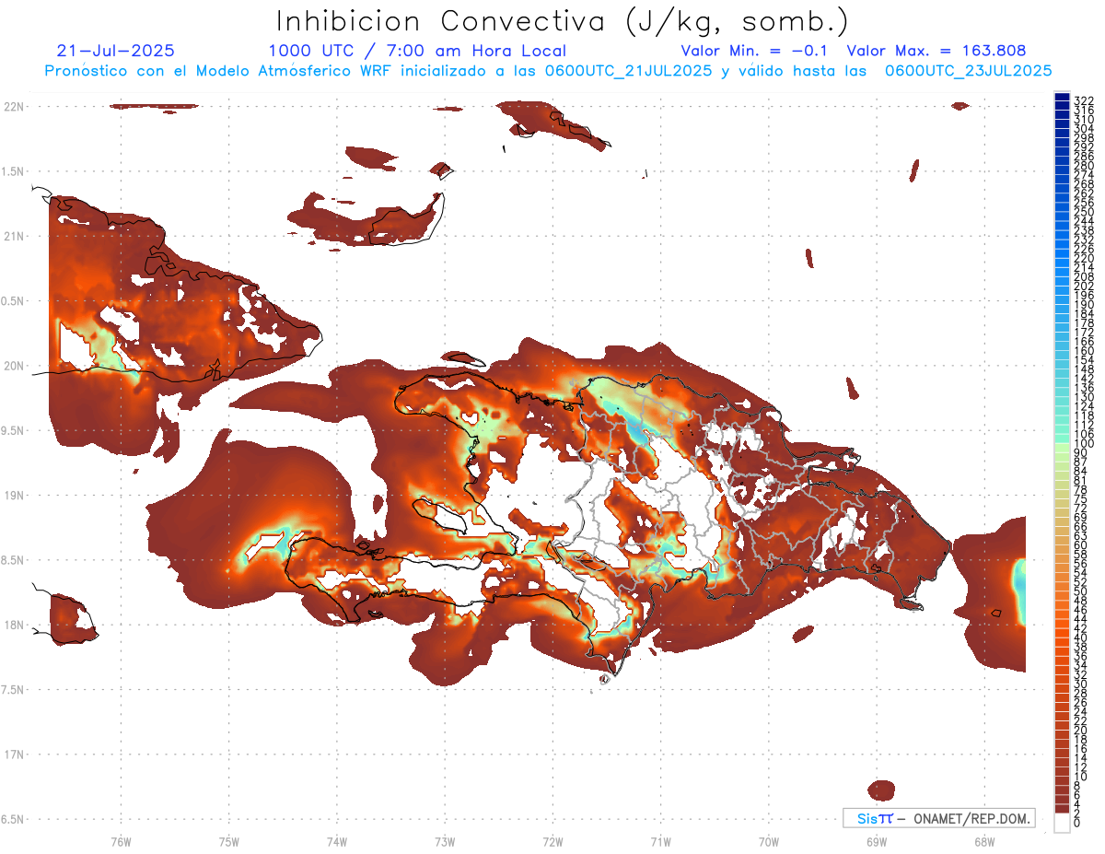Click the clipped '7.5N' latitude label

[x=13, y=689]
